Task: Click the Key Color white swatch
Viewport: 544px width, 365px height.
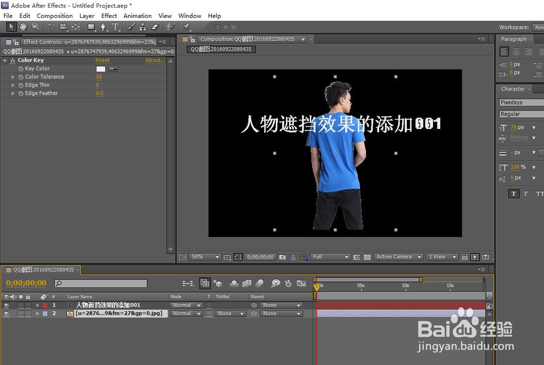Action: [101, 69]
